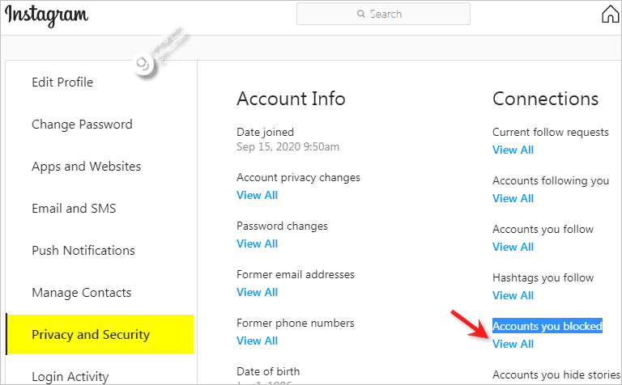
Task: View All accounts following you
Action: [513, 198]
